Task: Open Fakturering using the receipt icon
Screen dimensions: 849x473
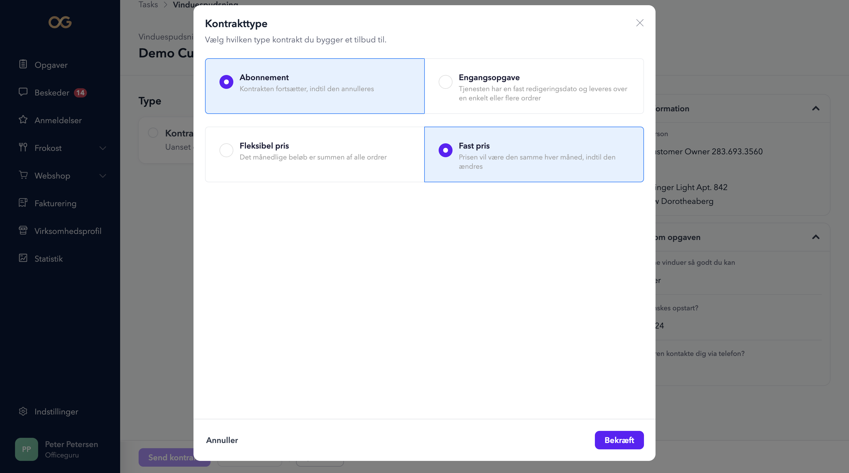Action: click(x=23, y=203)
